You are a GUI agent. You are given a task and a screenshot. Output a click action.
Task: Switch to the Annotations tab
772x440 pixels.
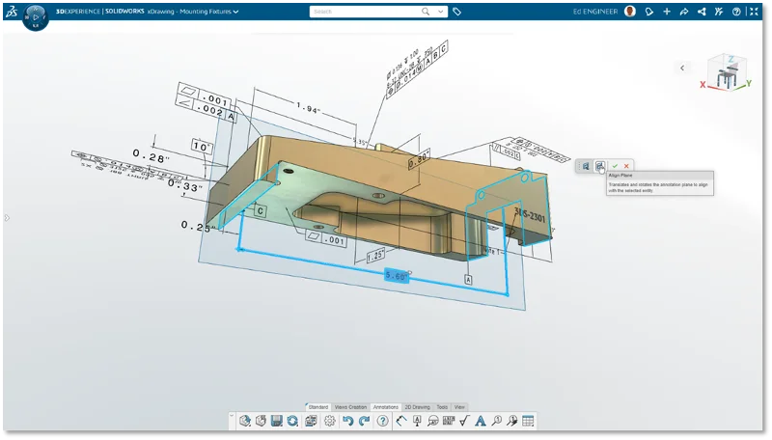pyautogui.click(x=385, y=406)
